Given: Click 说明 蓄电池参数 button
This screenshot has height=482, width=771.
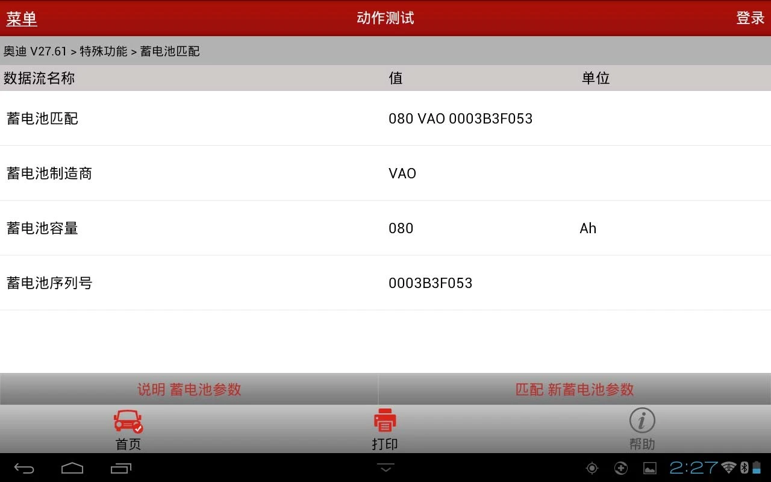Looking at the screenshot, I should tap(189, 389).
